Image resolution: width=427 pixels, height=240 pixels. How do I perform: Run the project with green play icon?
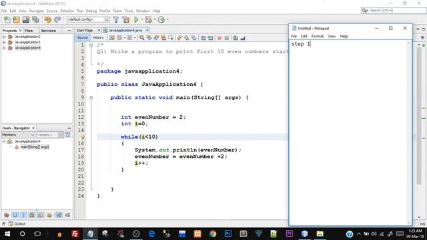coord(136,19)
